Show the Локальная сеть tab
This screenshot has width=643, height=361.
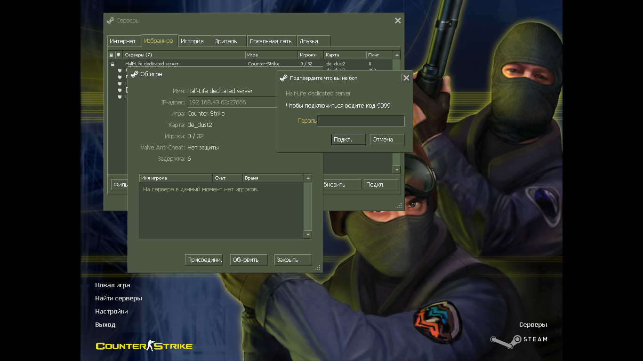tap(271, 41)
